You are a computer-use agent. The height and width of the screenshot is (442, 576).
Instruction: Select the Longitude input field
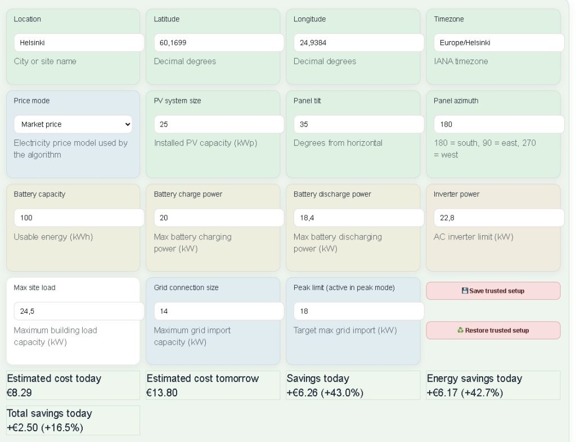click(359, 43)
